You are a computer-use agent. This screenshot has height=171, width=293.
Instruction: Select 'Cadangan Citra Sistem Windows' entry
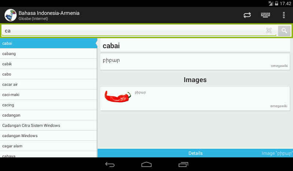coord(49,125)
